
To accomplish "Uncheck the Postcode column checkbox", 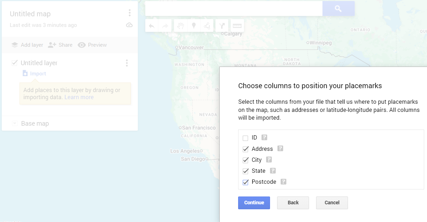I will tap(246, 182).
